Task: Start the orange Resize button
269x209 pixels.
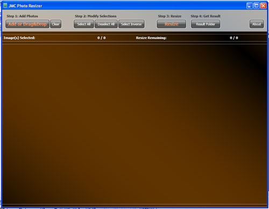Action: point(172,24)
